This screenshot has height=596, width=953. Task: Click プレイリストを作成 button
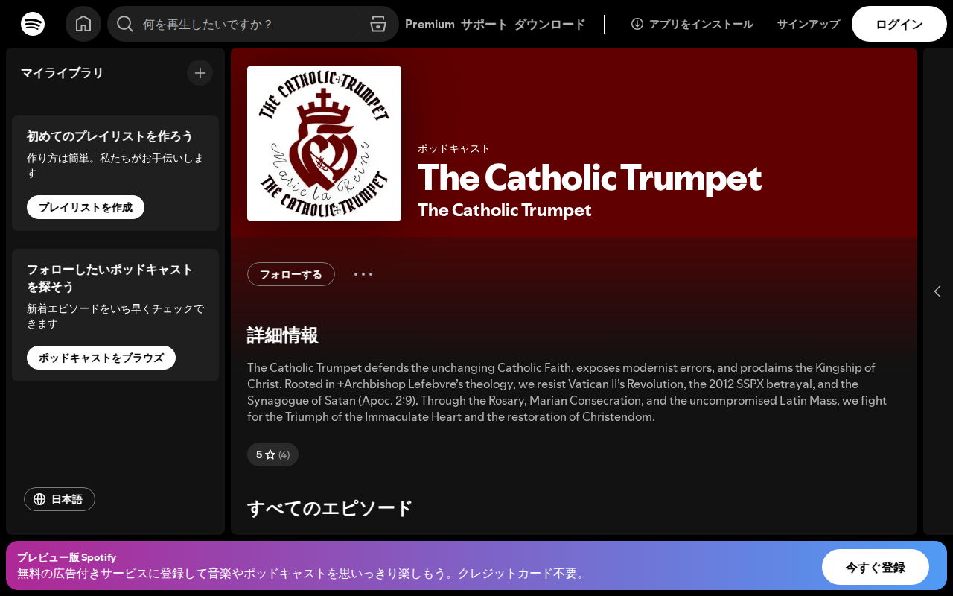click(86, 207)
